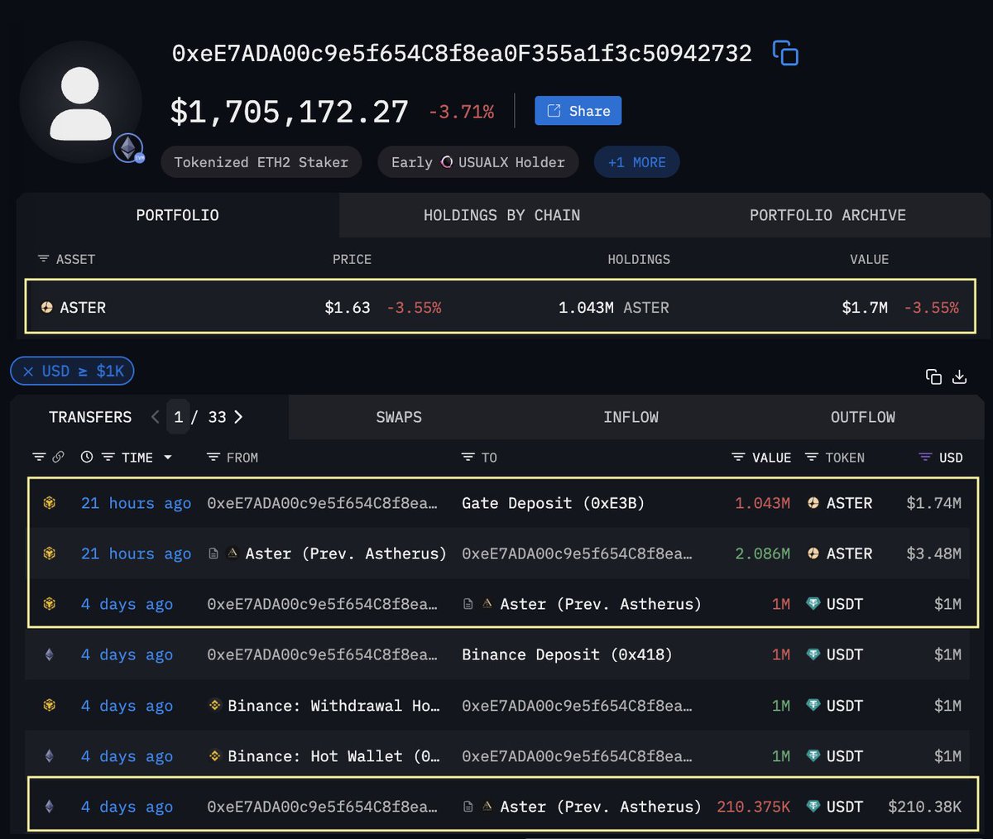Select the TRANSFERS tab
The width and height of the screenshot is (993, 839).
(x=90, y=417)
